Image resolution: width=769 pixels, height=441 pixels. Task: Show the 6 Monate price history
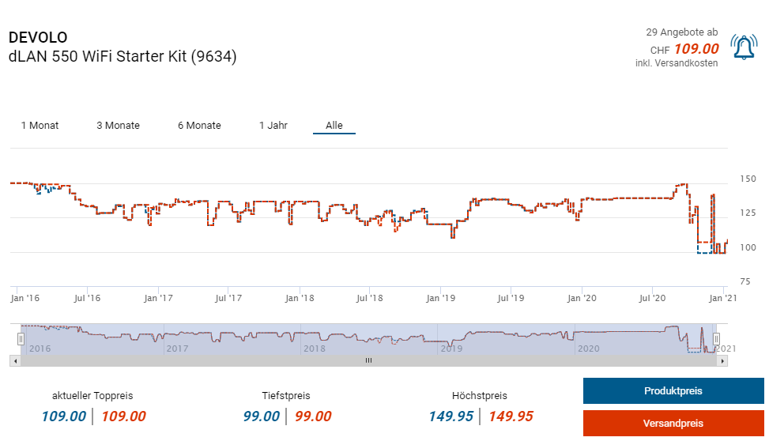click(199, 126)
